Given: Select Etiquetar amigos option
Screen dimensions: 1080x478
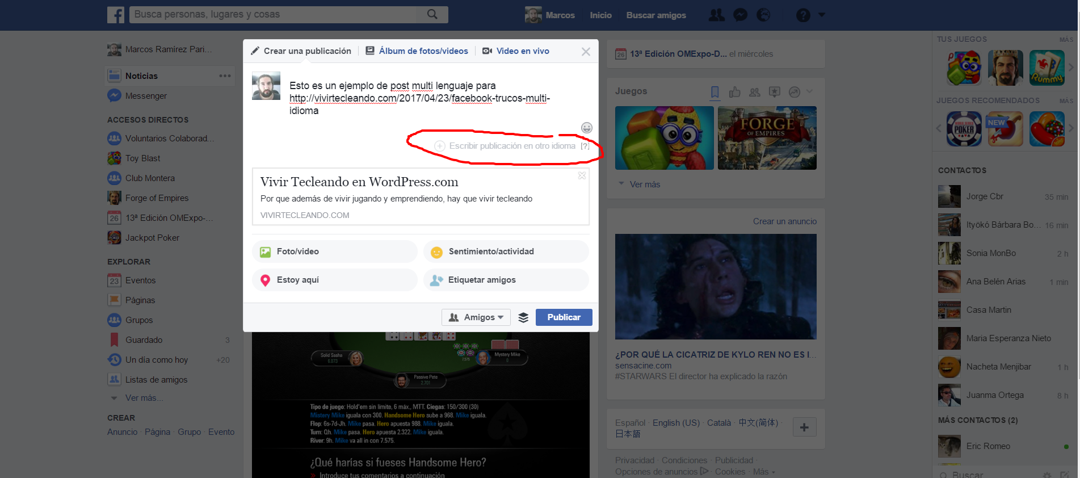Looking at the screenshot, I should click(x=506, y=280).
